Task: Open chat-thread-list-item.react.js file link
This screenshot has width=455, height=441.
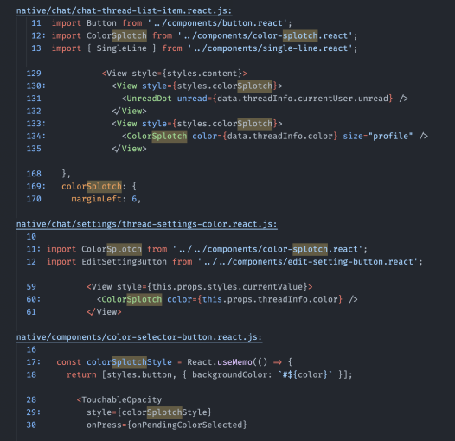Action: [124, 10]
